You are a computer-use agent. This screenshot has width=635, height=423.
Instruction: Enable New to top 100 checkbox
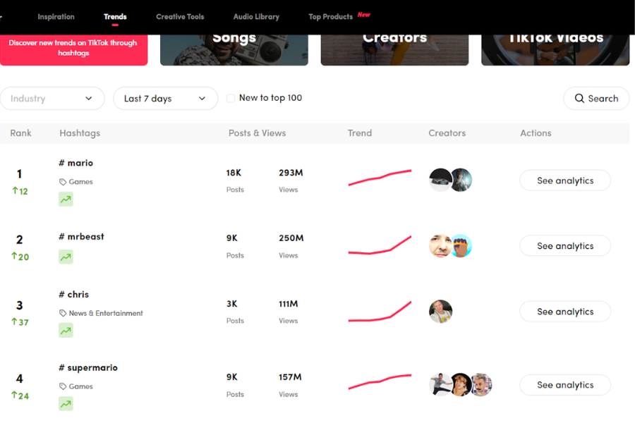(x=231, y=99)
